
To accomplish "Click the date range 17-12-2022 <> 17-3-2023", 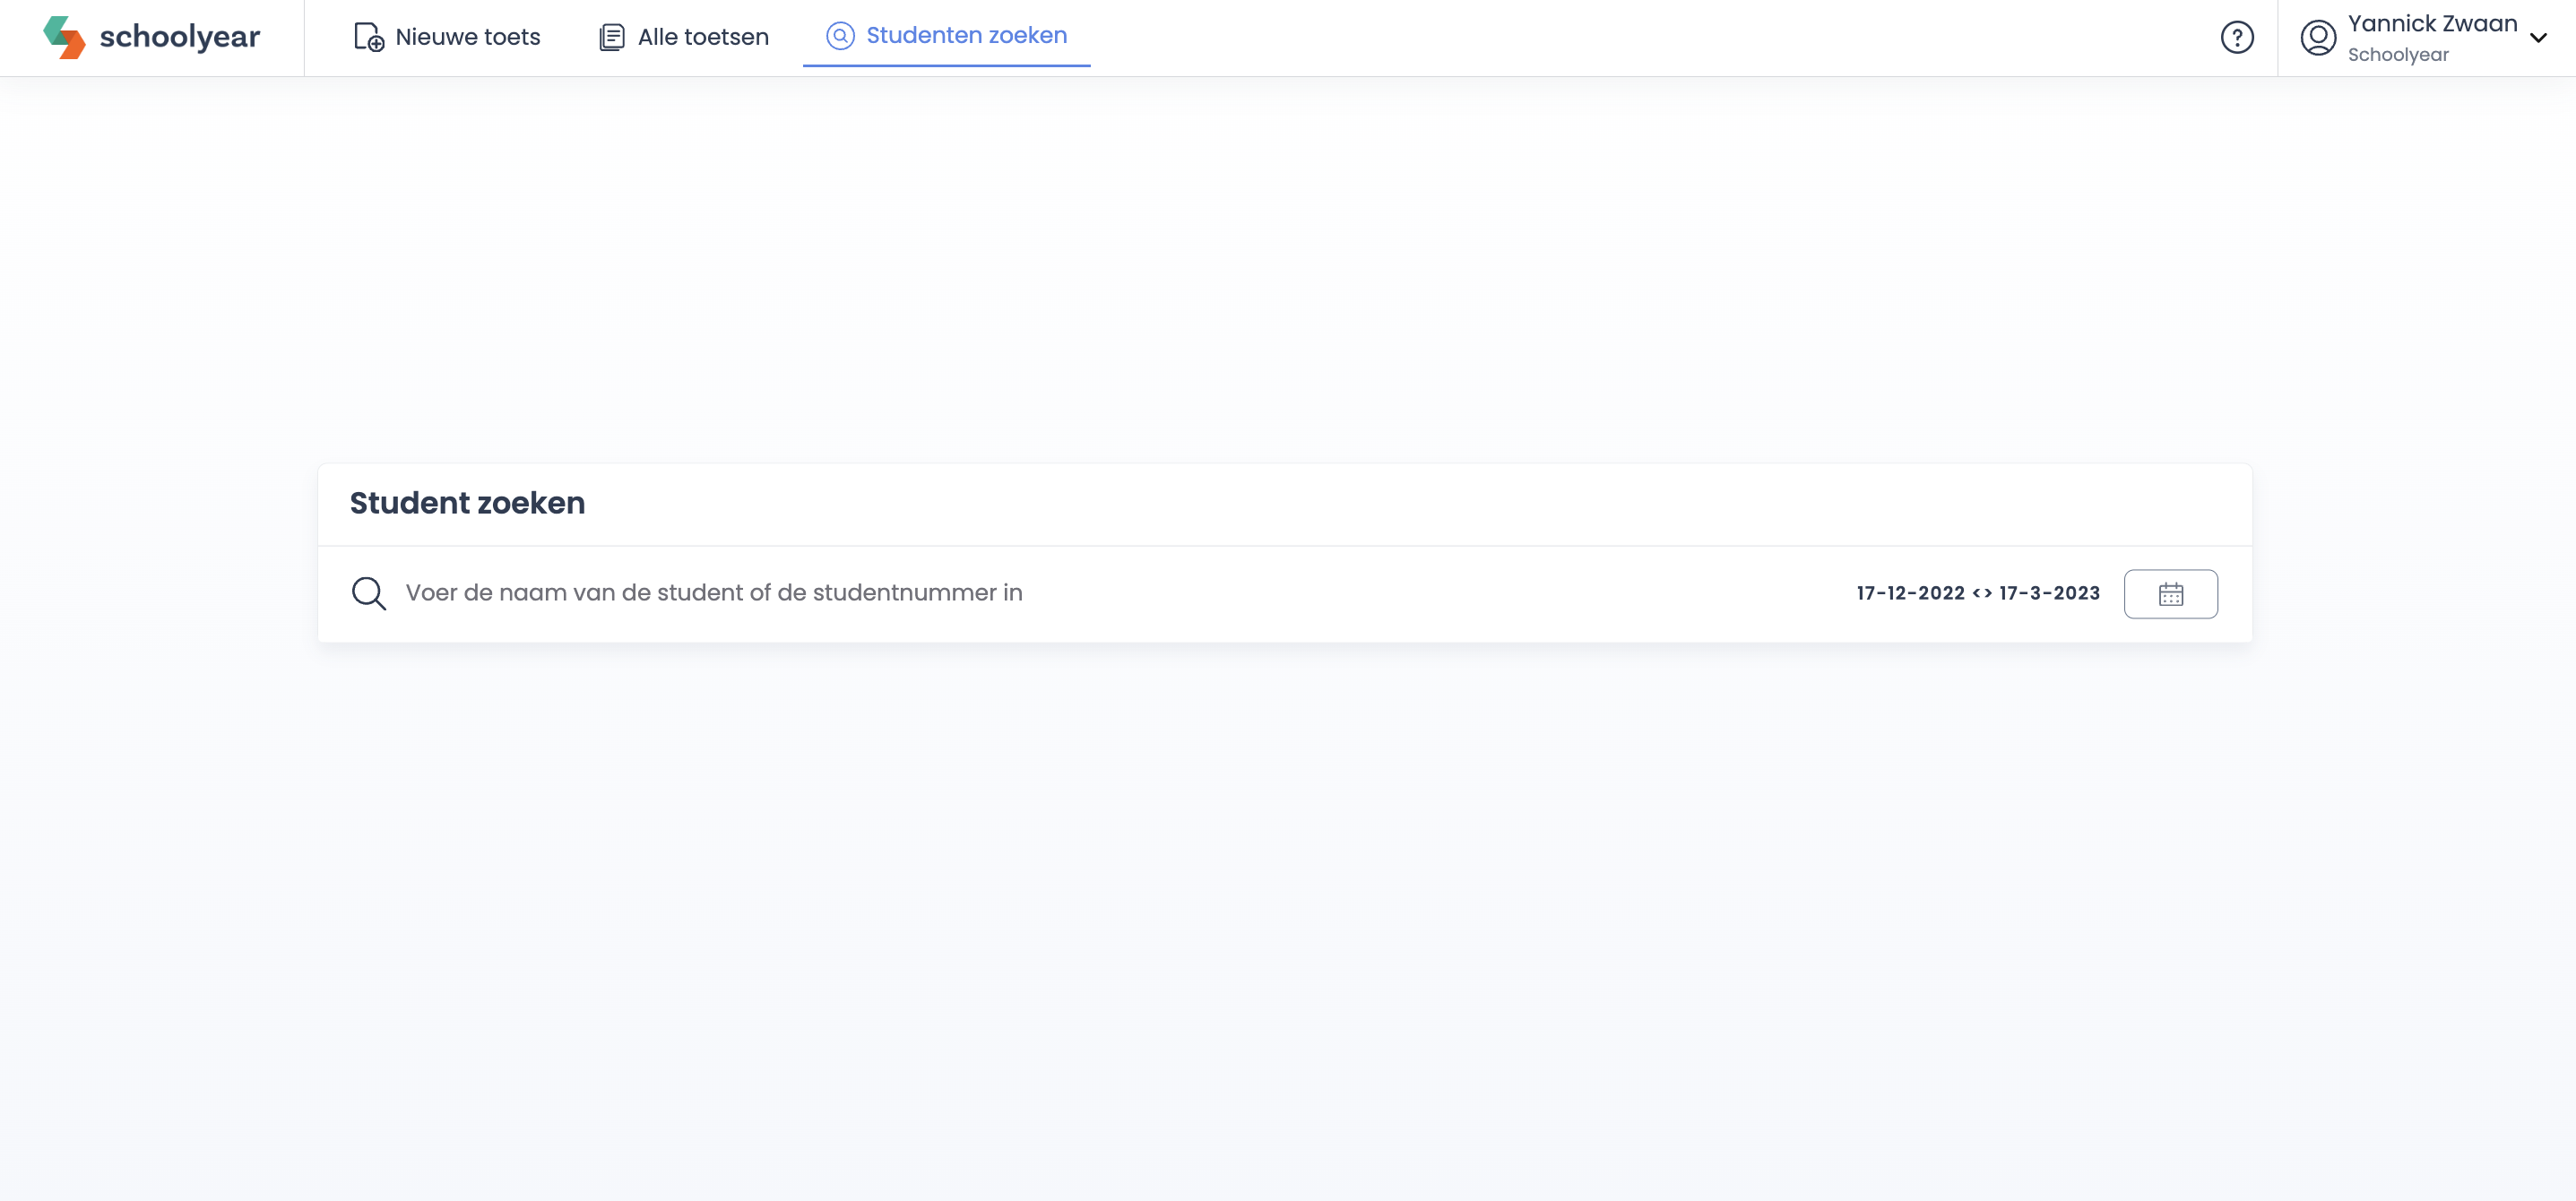I will pos(1977,593).
